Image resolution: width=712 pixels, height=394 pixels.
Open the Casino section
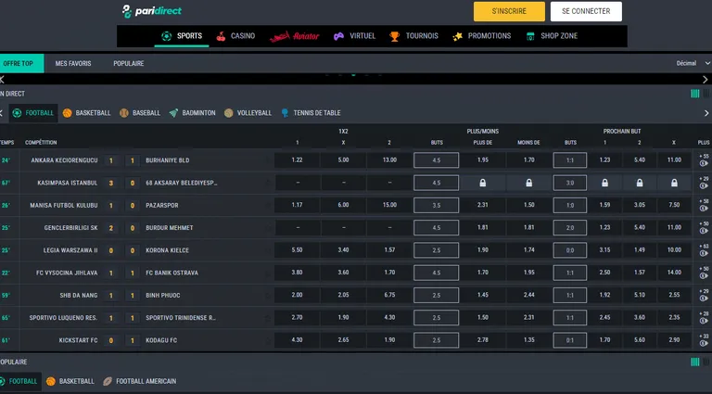(235, 36)
